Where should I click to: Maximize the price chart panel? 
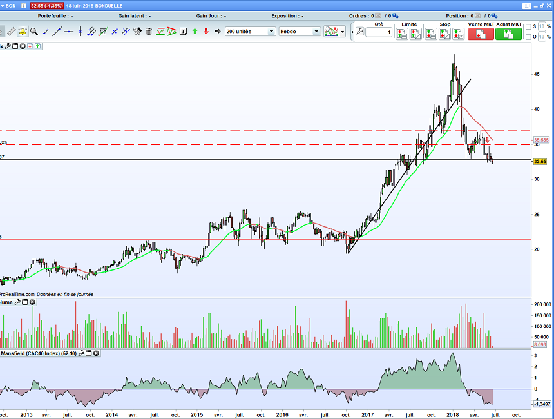coord(15,46)
